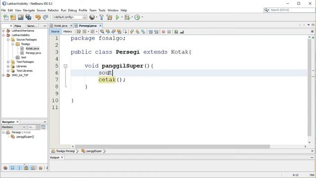Open the Run Project dropdown arrow
This screenshot has height=178, width=316.
pos(122,17)
